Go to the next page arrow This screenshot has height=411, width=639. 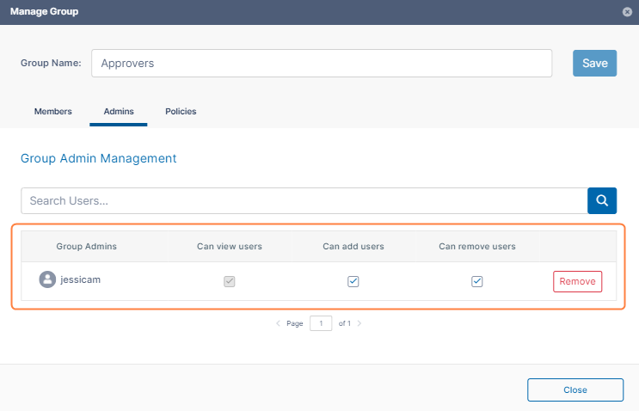point(359,323)
